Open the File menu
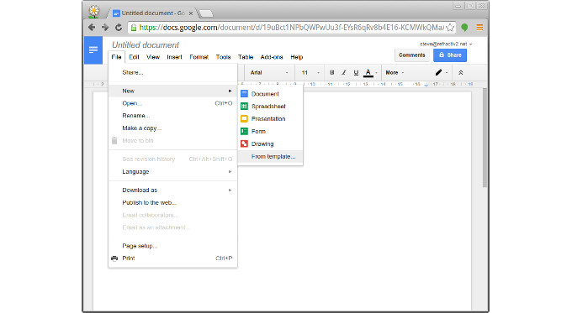572x313 pixels. (x=116, y=57)
